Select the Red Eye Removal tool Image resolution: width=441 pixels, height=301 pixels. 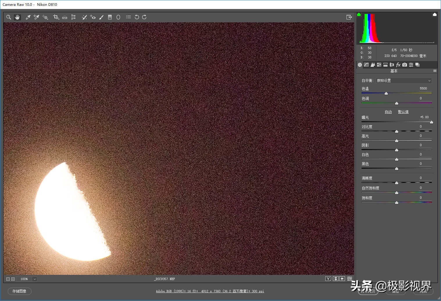(x=93, y=17)
